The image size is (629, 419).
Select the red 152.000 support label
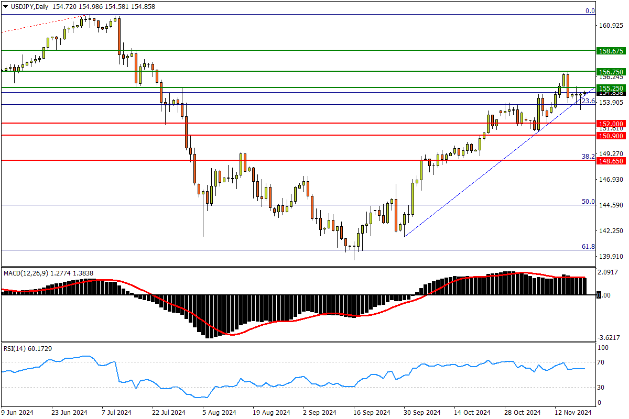(610, 124)
